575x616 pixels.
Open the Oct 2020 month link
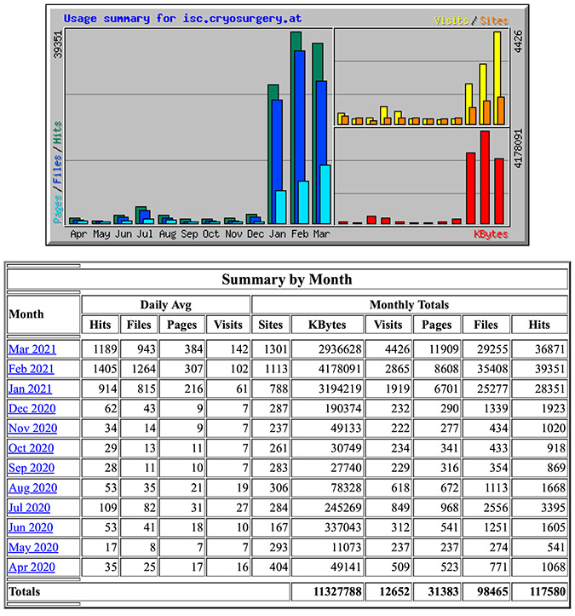point(32,448)
